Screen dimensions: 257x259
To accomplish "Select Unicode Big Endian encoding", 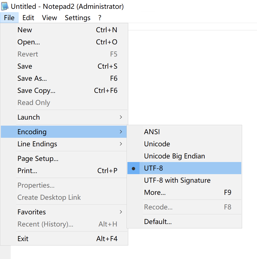I will click(184, 156).
